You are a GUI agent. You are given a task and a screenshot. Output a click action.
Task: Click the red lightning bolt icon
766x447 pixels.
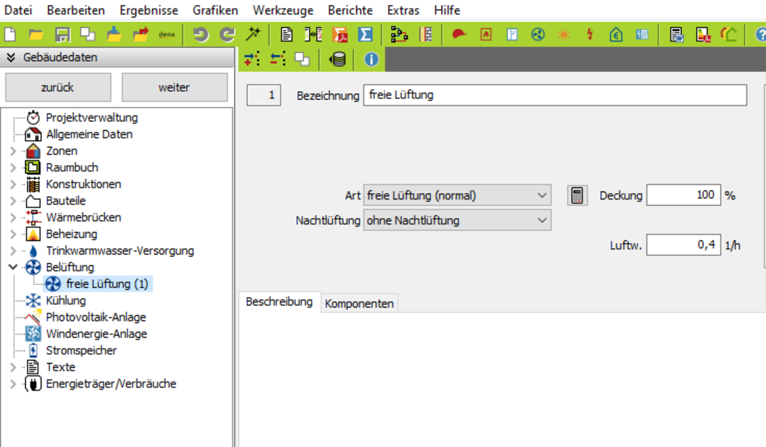pyautogui.click(x=589, y=34)
